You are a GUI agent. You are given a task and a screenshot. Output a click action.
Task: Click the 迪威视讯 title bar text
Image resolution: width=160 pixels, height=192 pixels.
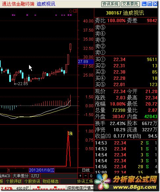[46, 4]
